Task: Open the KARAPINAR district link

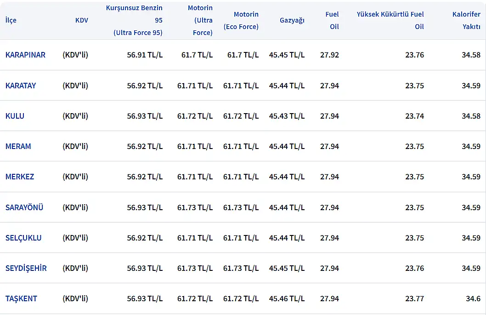Action: point(25,55)
